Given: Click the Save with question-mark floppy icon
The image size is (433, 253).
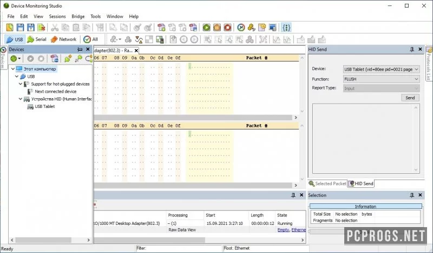Looking at the screenshot, I should (31, 28).
